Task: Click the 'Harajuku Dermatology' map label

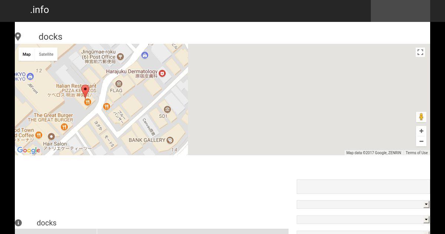Action: tap(132, 71)
